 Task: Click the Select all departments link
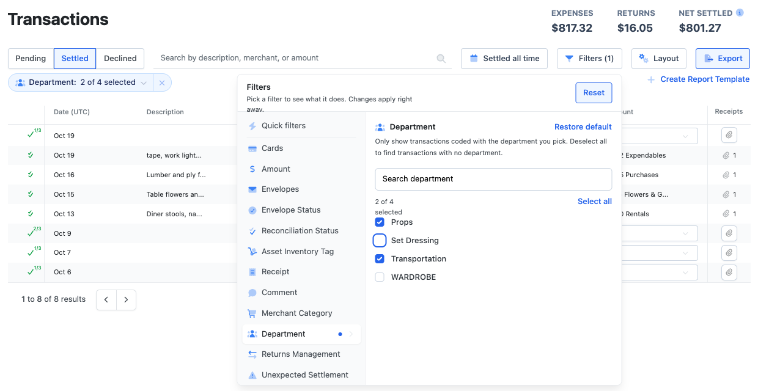(x=595, y=202)
